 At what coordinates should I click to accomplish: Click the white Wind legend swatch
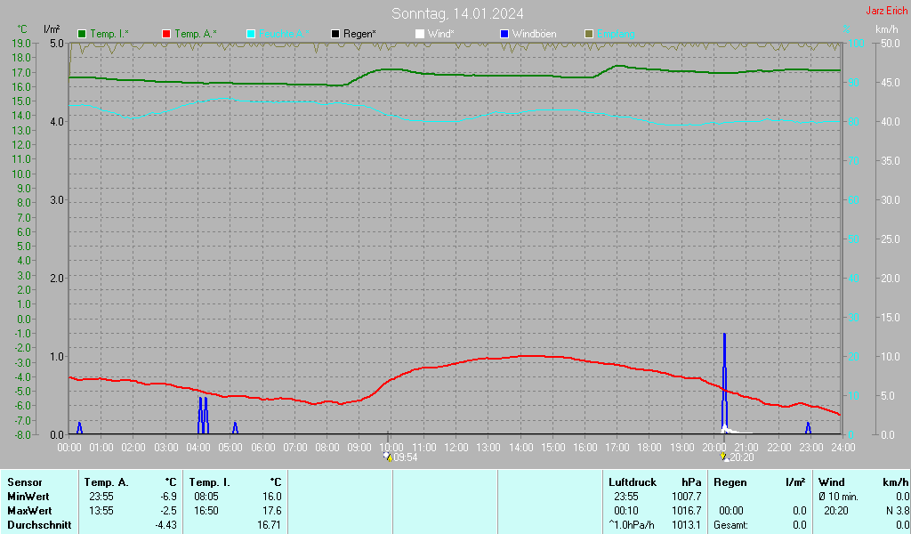tap(420, 35)
